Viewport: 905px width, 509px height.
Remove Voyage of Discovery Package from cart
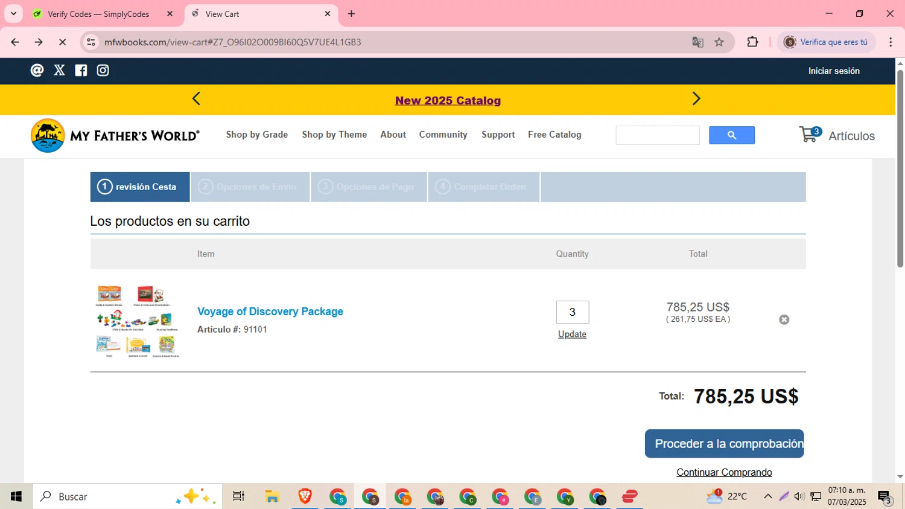[784, 319]
